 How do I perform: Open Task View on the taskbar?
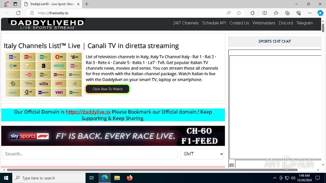click(x=92, y=178)
